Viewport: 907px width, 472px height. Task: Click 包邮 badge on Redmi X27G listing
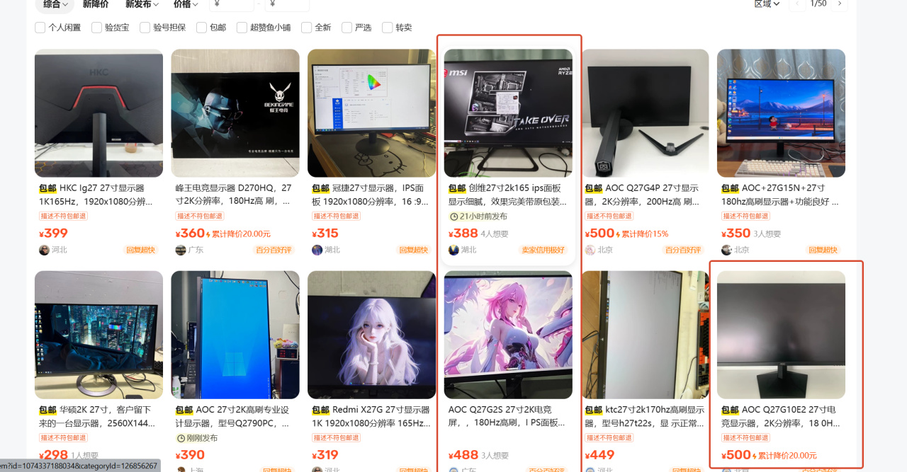point(321,410)
